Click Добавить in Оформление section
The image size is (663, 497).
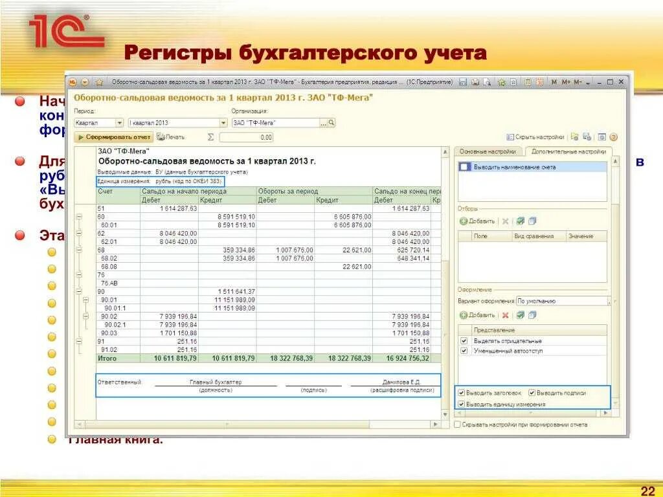point(477,315)
